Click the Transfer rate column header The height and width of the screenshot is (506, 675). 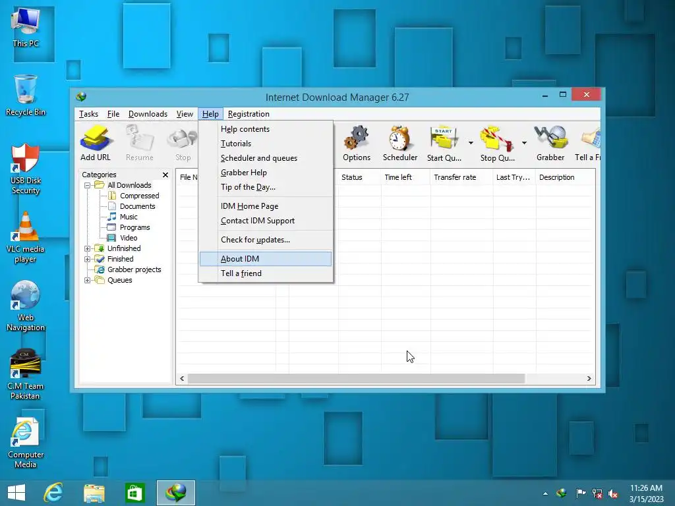click(461, 177)
